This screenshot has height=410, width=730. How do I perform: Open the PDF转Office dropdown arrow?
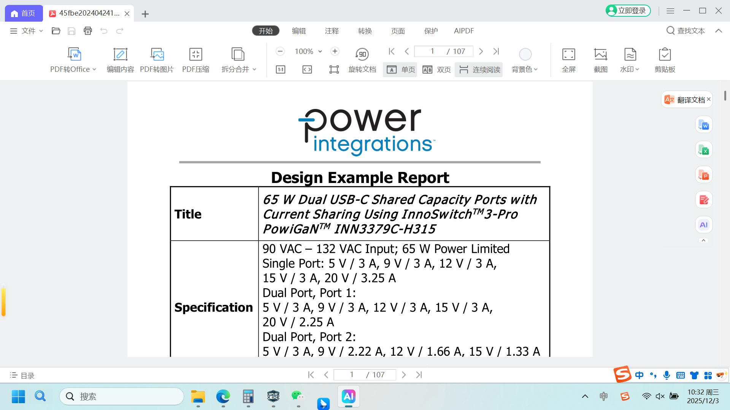click(94, 69)
